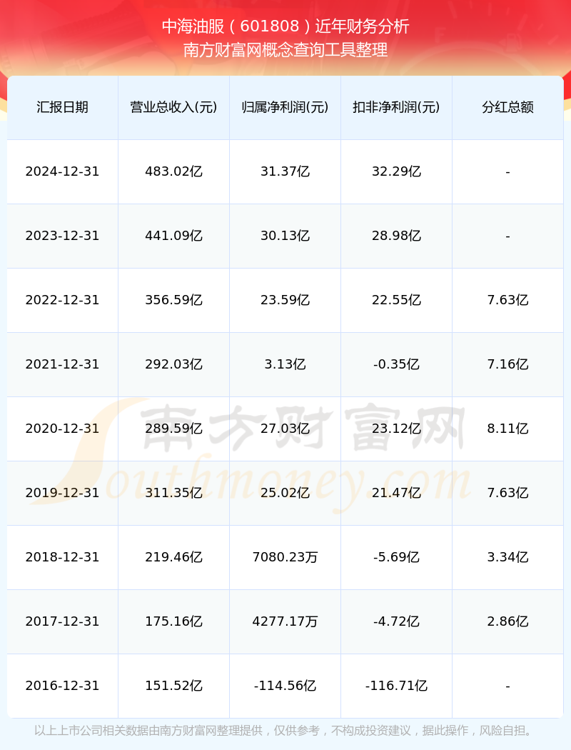Click revenue value 175.16亿
Viewport: 571px width, 750px height.
click(x=174, y=621)
